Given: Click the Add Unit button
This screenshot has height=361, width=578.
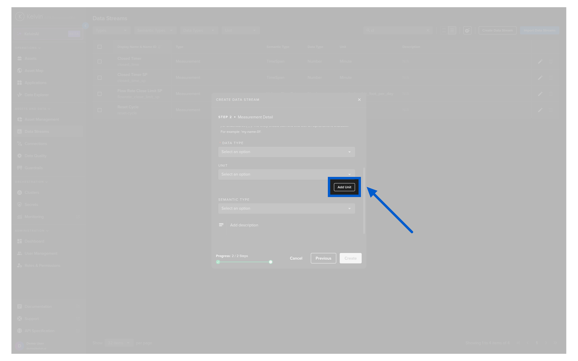Looking at the screenshot, I should point(344,187).
